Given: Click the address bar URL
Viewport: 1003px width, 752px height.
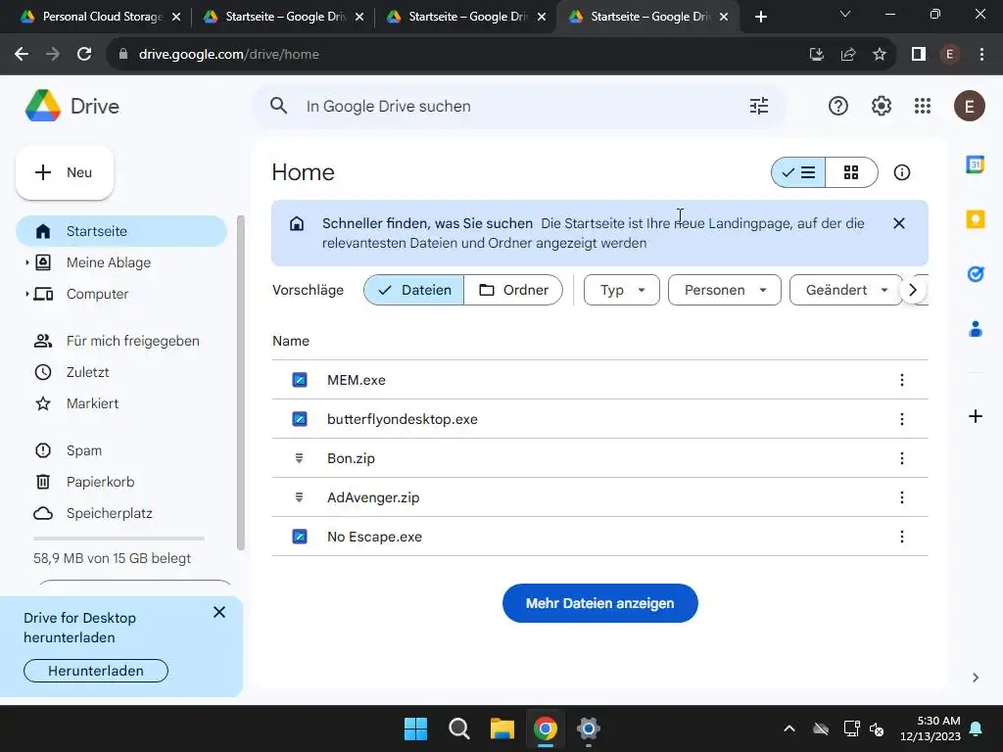Looking at the screenshot, I should [x=229, y=55].
